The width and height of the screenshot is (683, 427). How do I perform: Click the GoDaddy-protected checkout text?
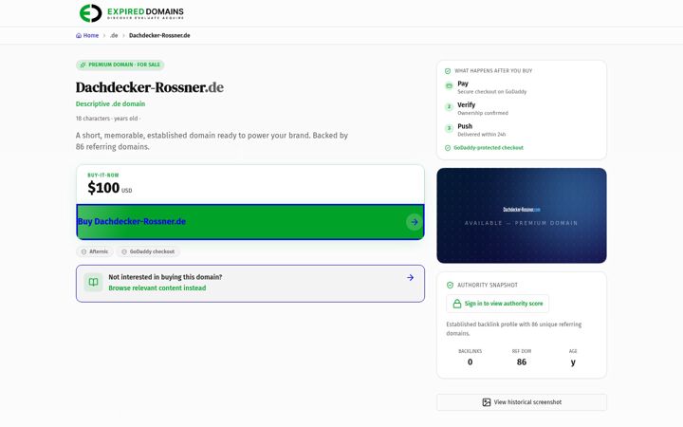point(489,148)
